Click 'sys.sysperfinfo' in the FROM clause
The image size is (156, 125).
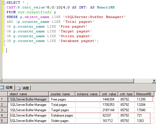[x=35, y=12]
